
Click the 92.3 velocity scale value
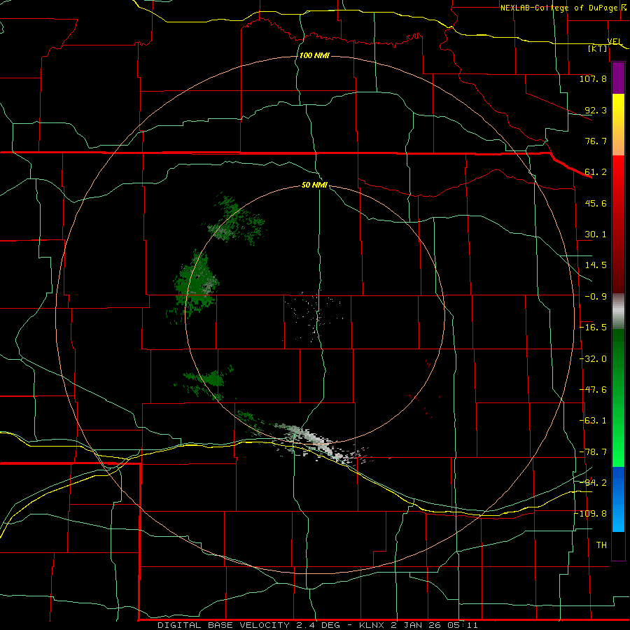point(596,110)
